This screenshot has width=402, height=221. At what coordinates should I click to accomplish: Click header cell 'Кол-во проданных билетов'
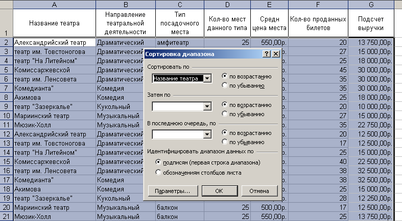(x=318, y=23)
